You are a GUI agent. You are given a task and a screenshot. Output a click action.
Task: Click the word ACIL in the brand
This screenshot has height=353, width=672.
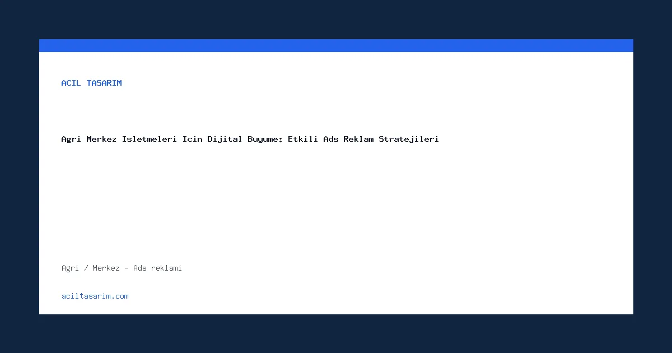tap(71, 83)
